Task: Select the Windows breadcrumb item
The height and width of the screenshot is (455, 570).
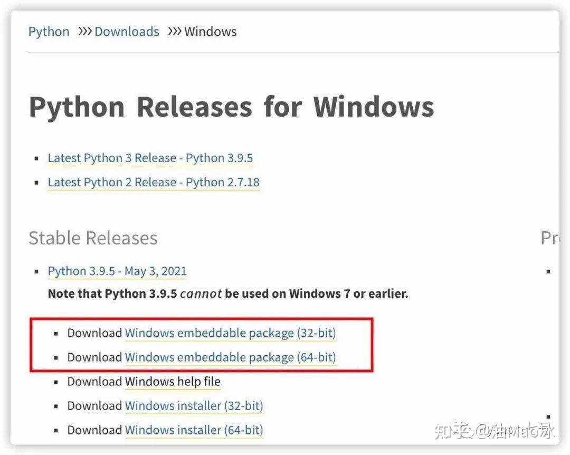Action: tap(211, 32)
